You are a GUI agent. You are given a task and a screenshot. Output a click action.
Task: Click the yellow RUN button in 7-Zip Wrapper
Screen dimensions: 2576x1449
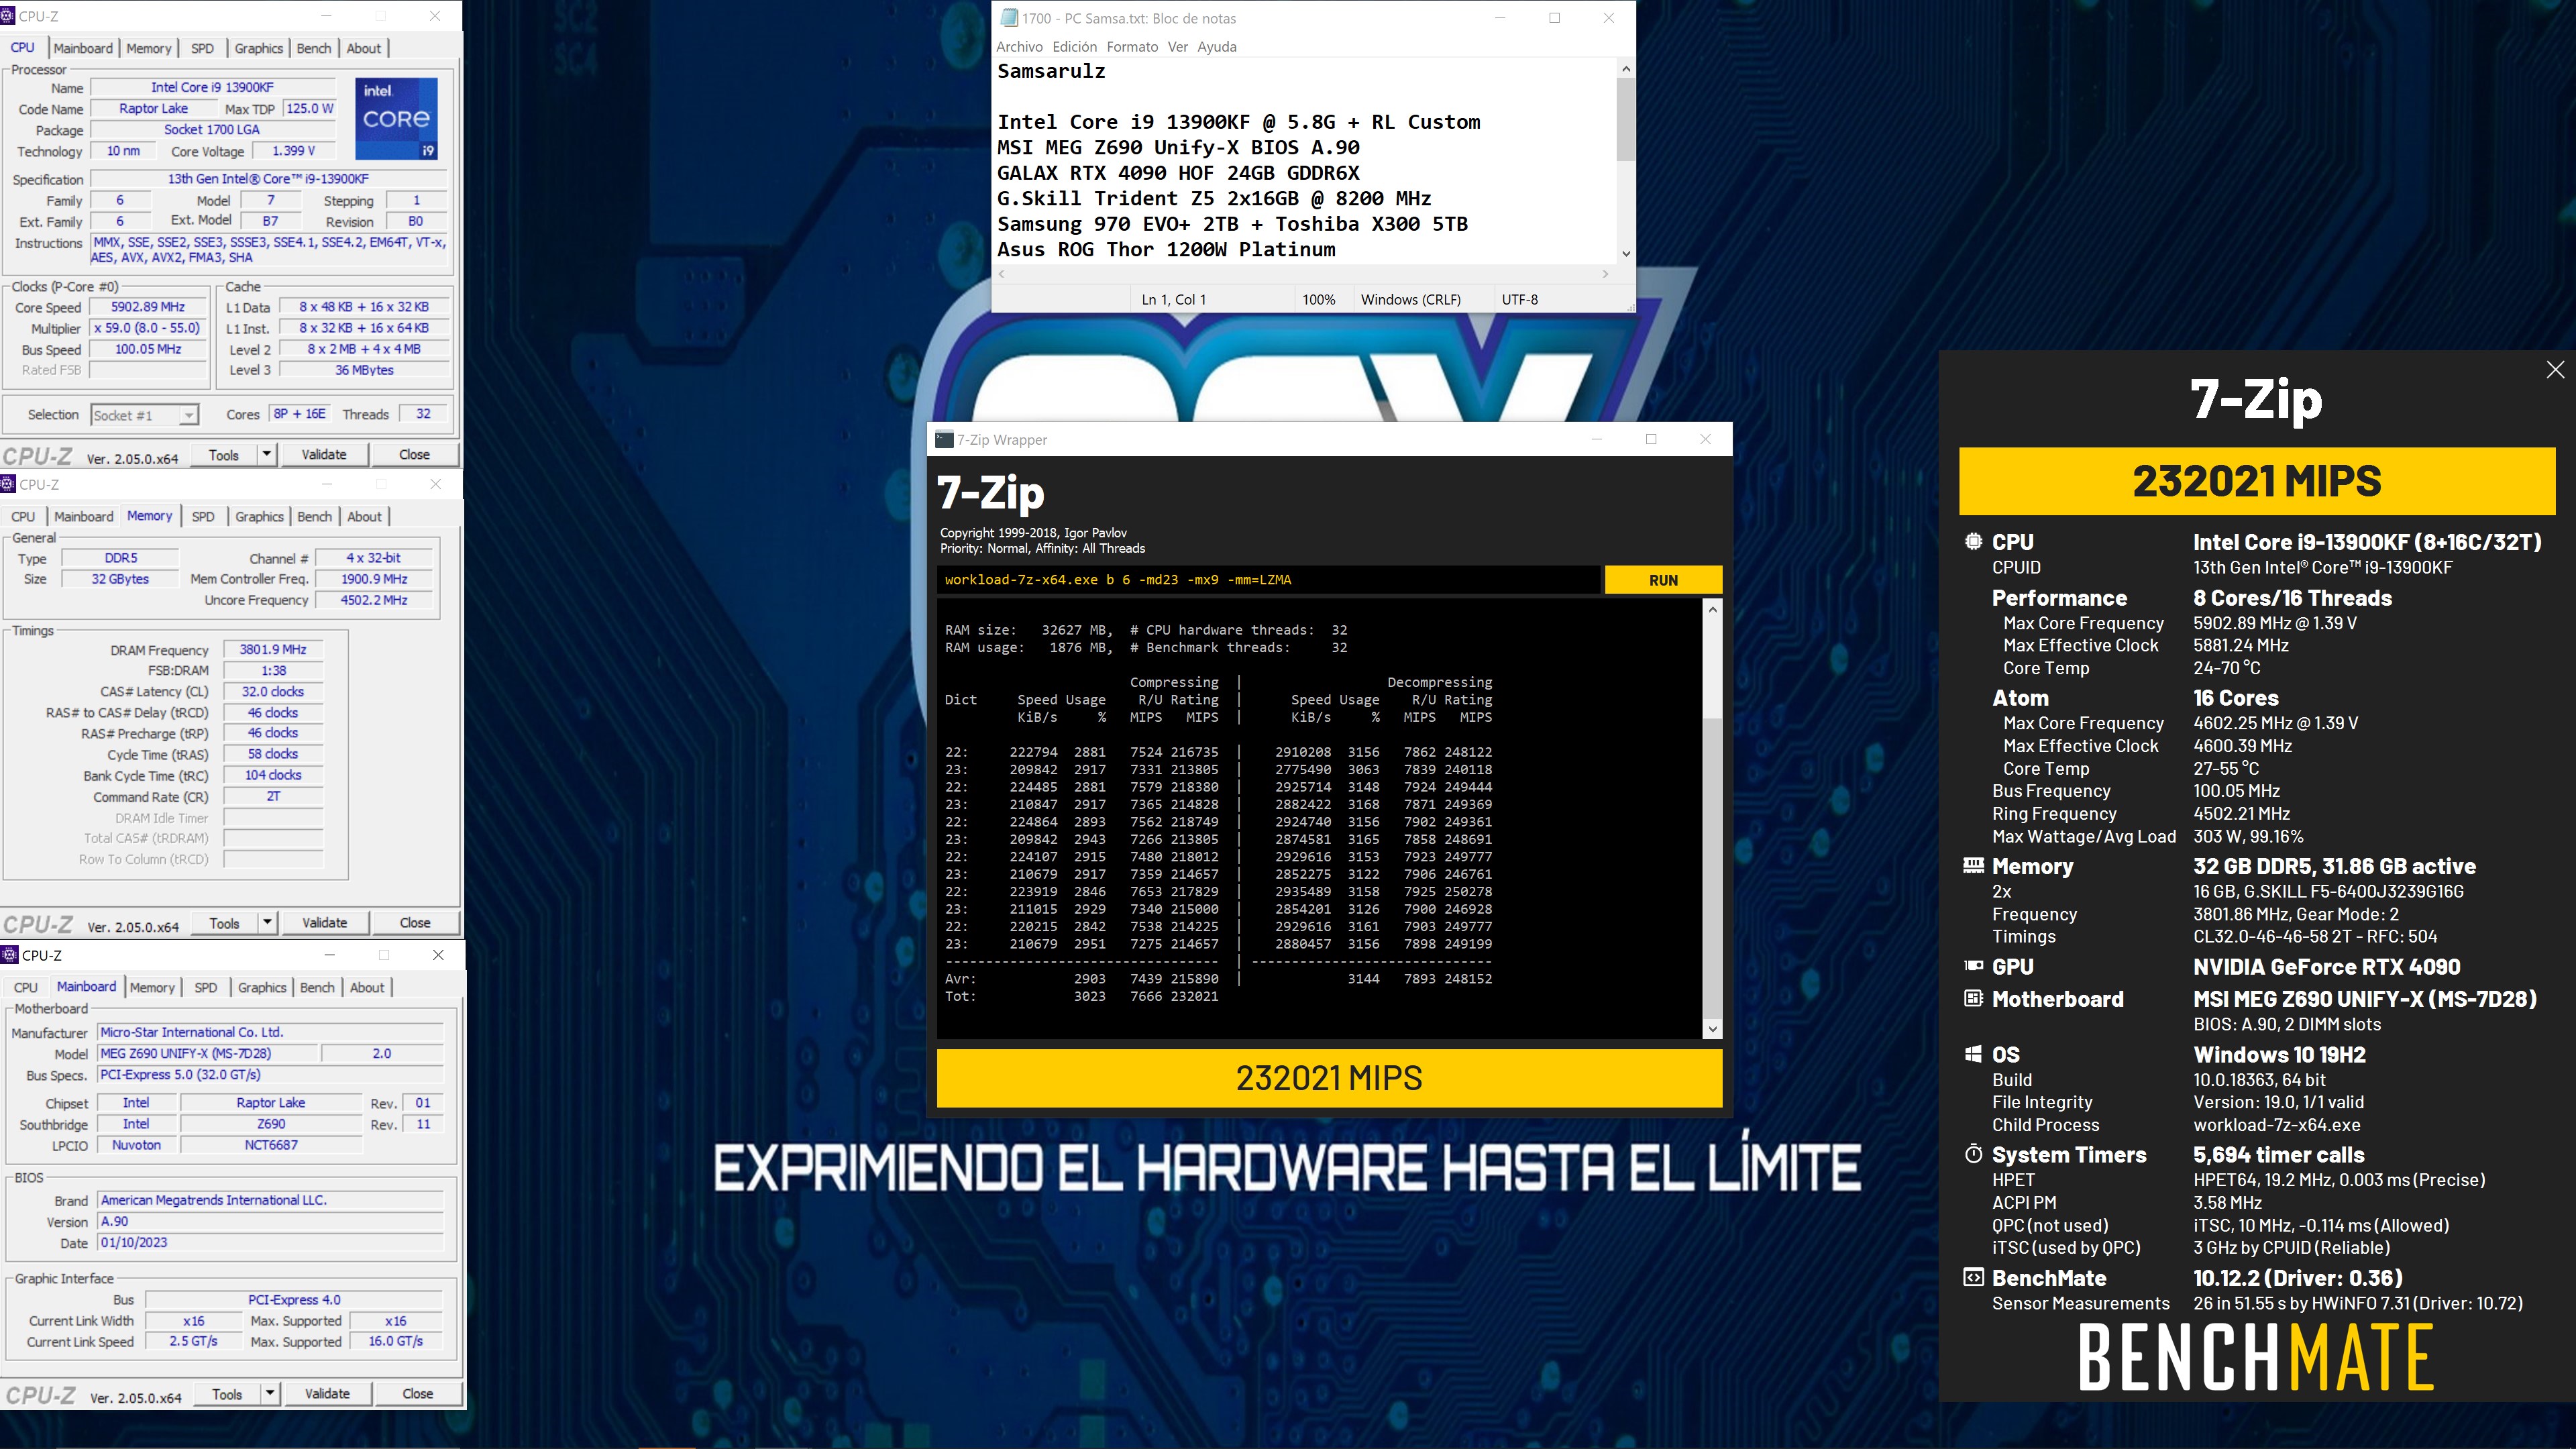1663,580
